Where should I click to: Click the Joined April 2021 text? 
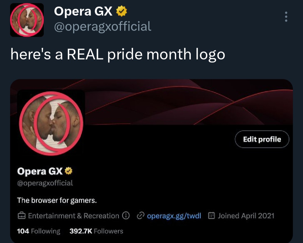246,216
